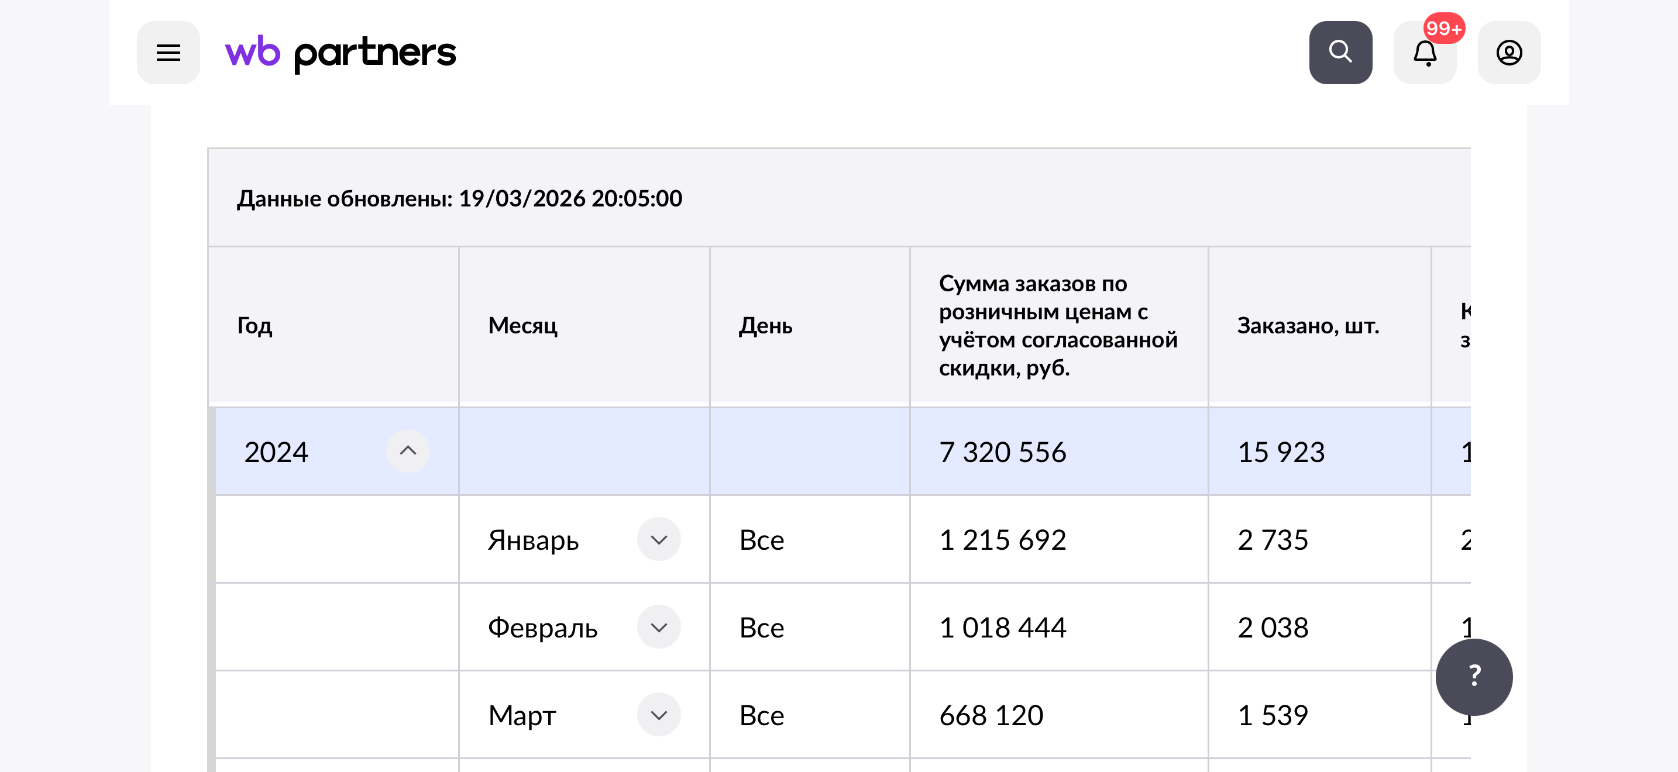Select the 2 038 February ordered cell
The height and width of the screenshot is (772, 1678).
pyautogui.click(x=1273, y=628)
